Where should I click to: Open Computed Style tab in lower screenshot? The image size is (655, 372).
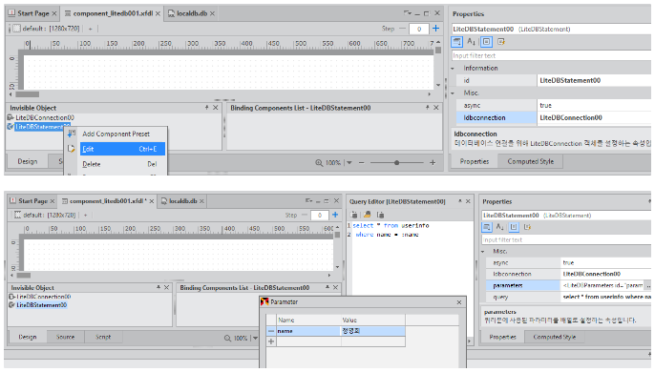pos(555,337)
